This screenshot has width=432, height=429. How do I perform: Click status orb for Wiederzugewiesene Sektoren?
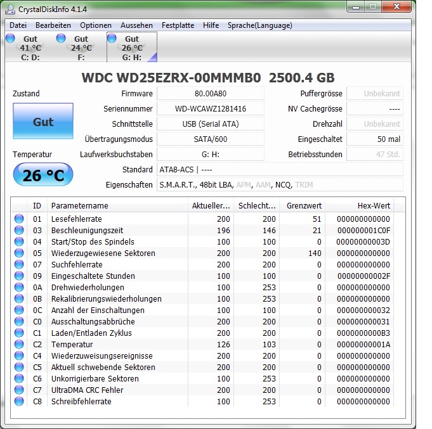click(19, 253)
